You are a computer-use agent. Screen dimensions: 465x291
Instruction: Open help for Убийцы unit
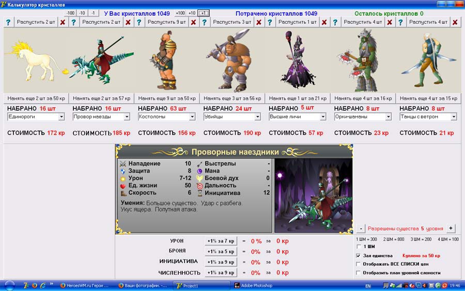coord(204,22)
